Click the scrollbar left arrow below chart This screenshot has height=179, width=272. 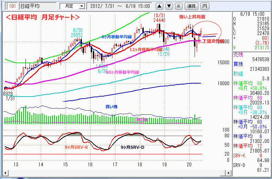(x=4, y=172)
